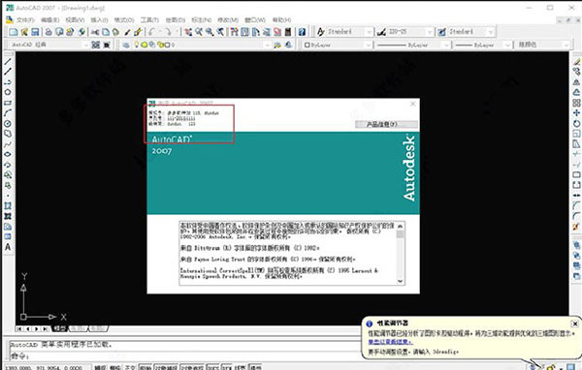Select the Array tool in Modify toolbar
The width and height of the screenshot is (582, 370).
576,103
